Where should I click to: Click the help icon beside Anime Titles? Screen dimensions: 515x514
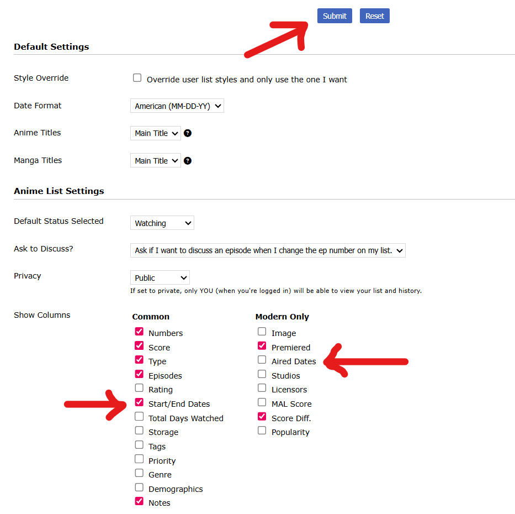188,133
